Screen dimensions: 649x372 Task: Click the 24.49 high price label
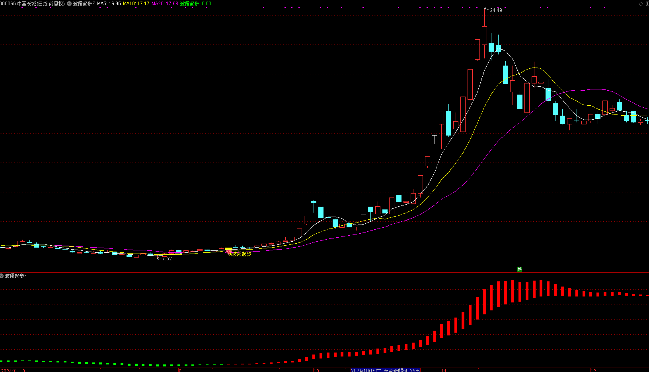496,10
